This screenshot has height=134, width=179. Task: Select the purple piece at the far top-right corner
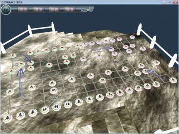132,37
